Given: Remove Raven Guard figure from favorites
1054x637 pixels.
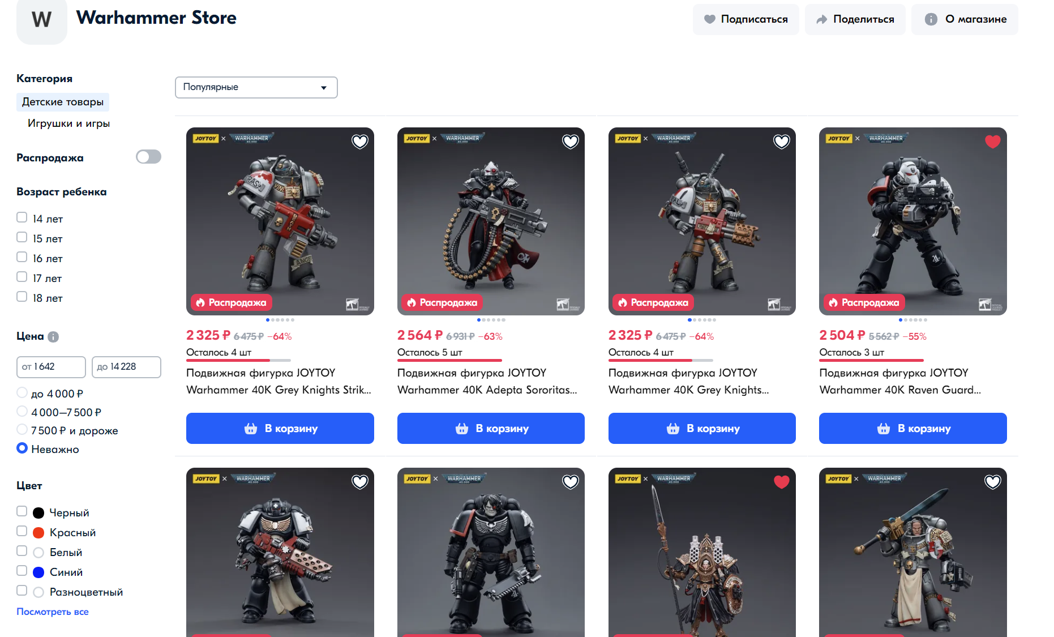Looking at the screenshot, I should 993,142.
